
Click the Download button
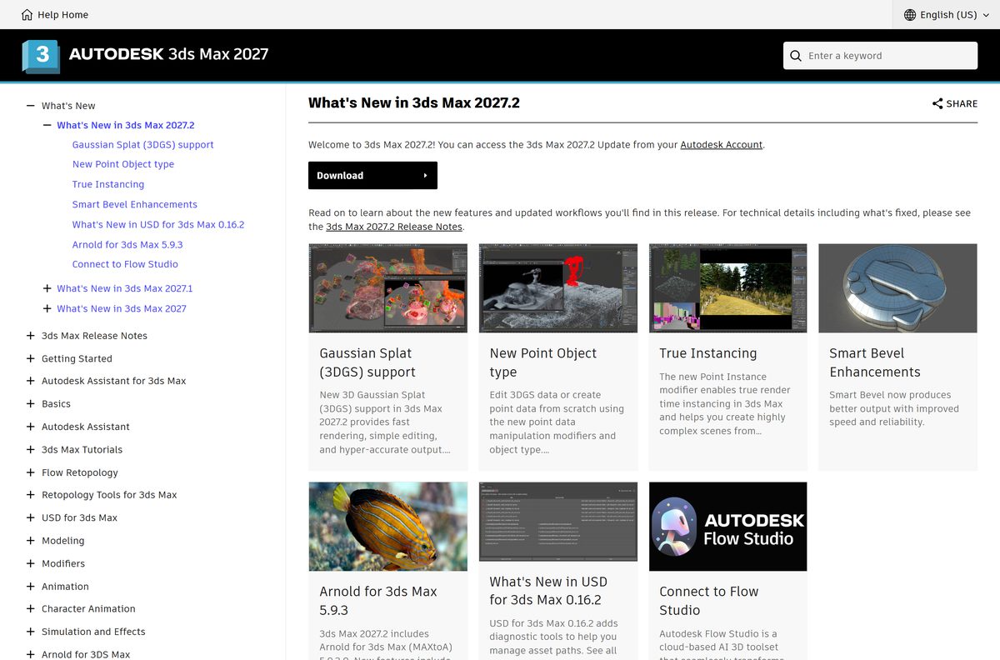[x=372, y=176]
